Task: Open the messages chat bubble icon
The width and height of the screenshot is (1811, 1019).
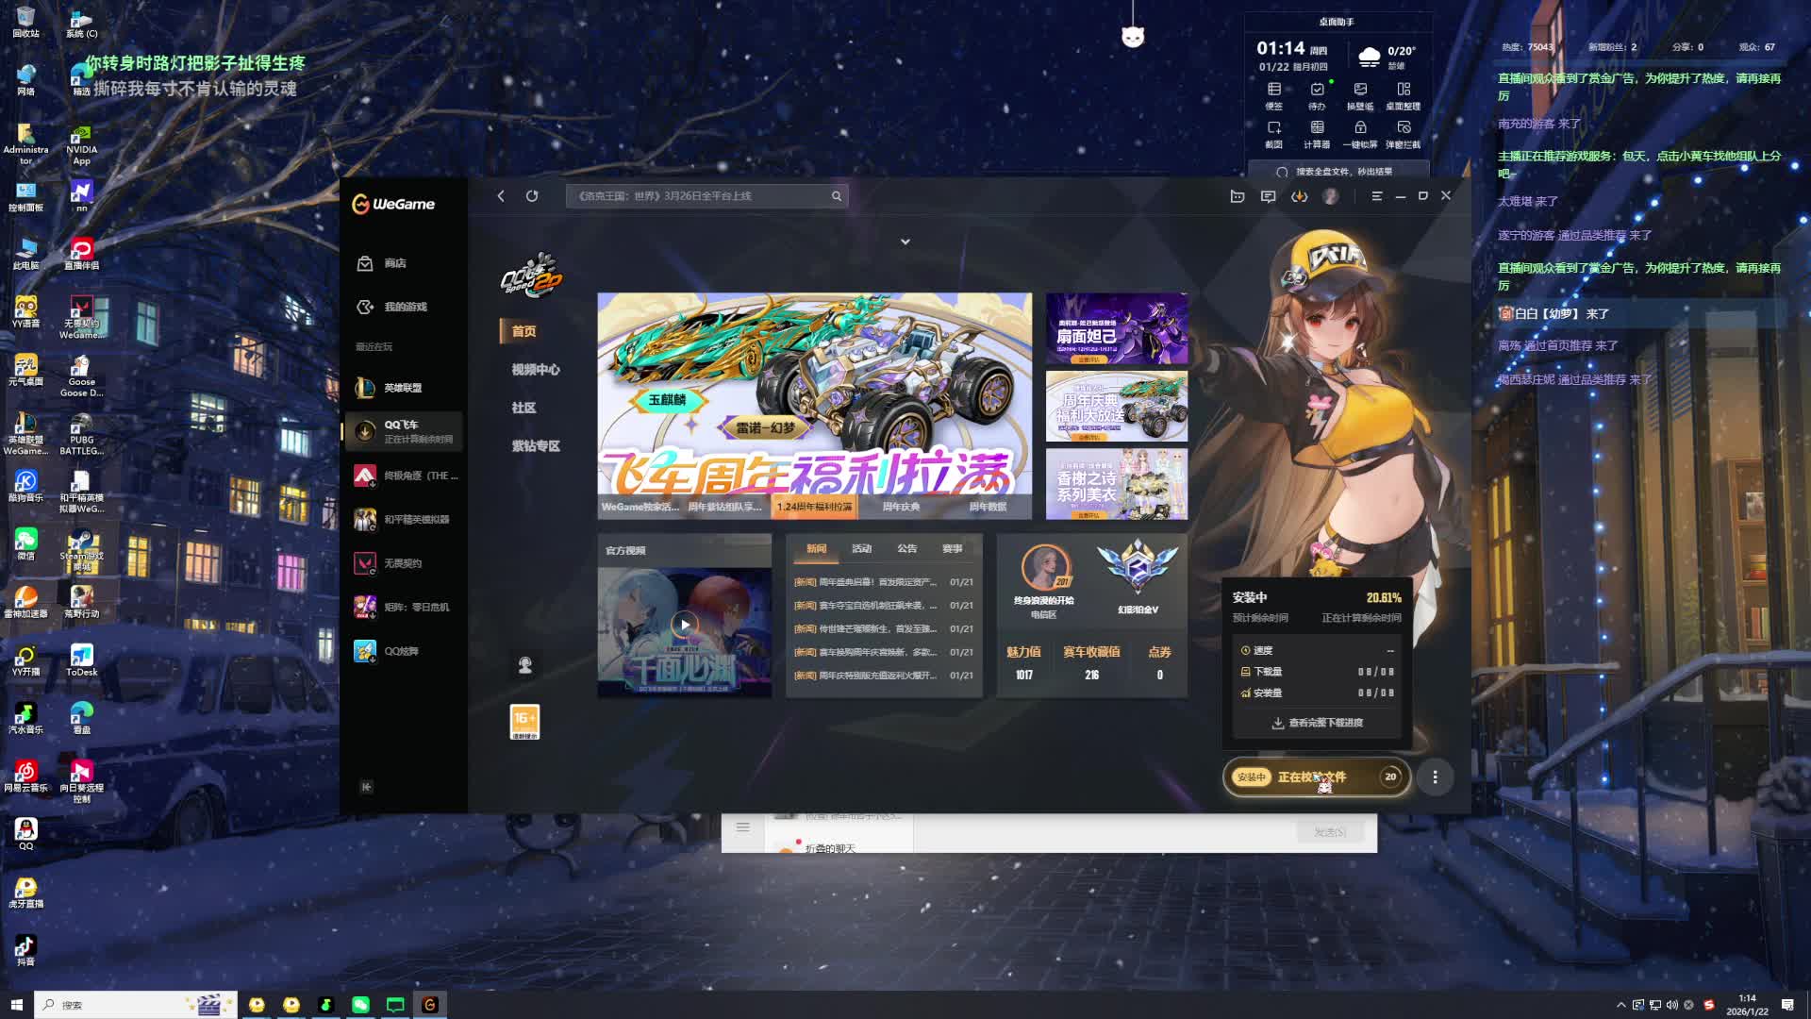Action: point(1268,196)
